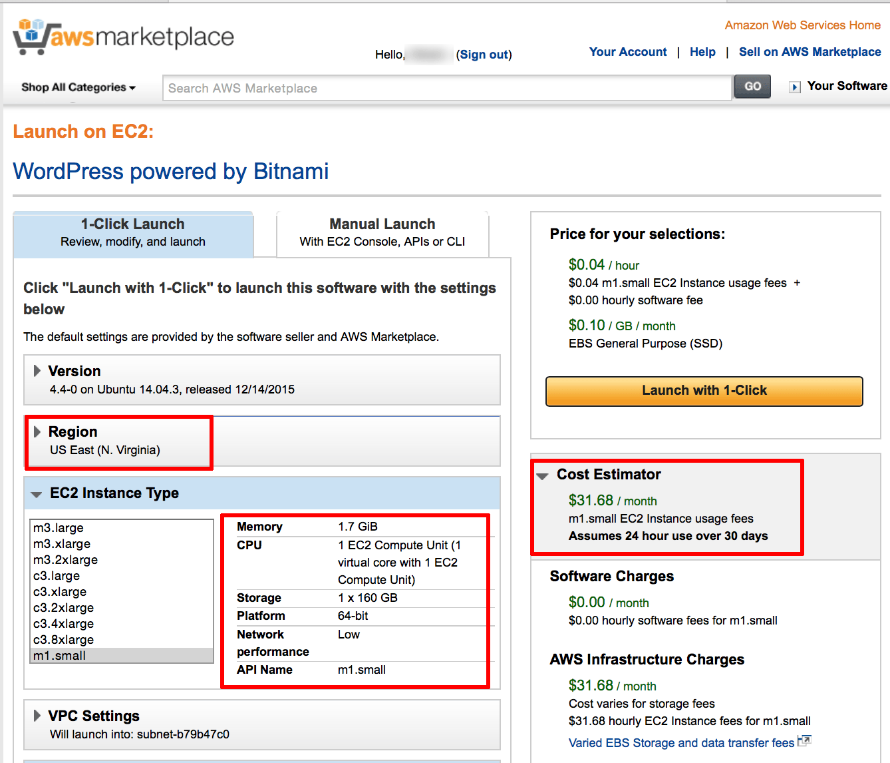Expand the Region section triangle

coord(37,431)
